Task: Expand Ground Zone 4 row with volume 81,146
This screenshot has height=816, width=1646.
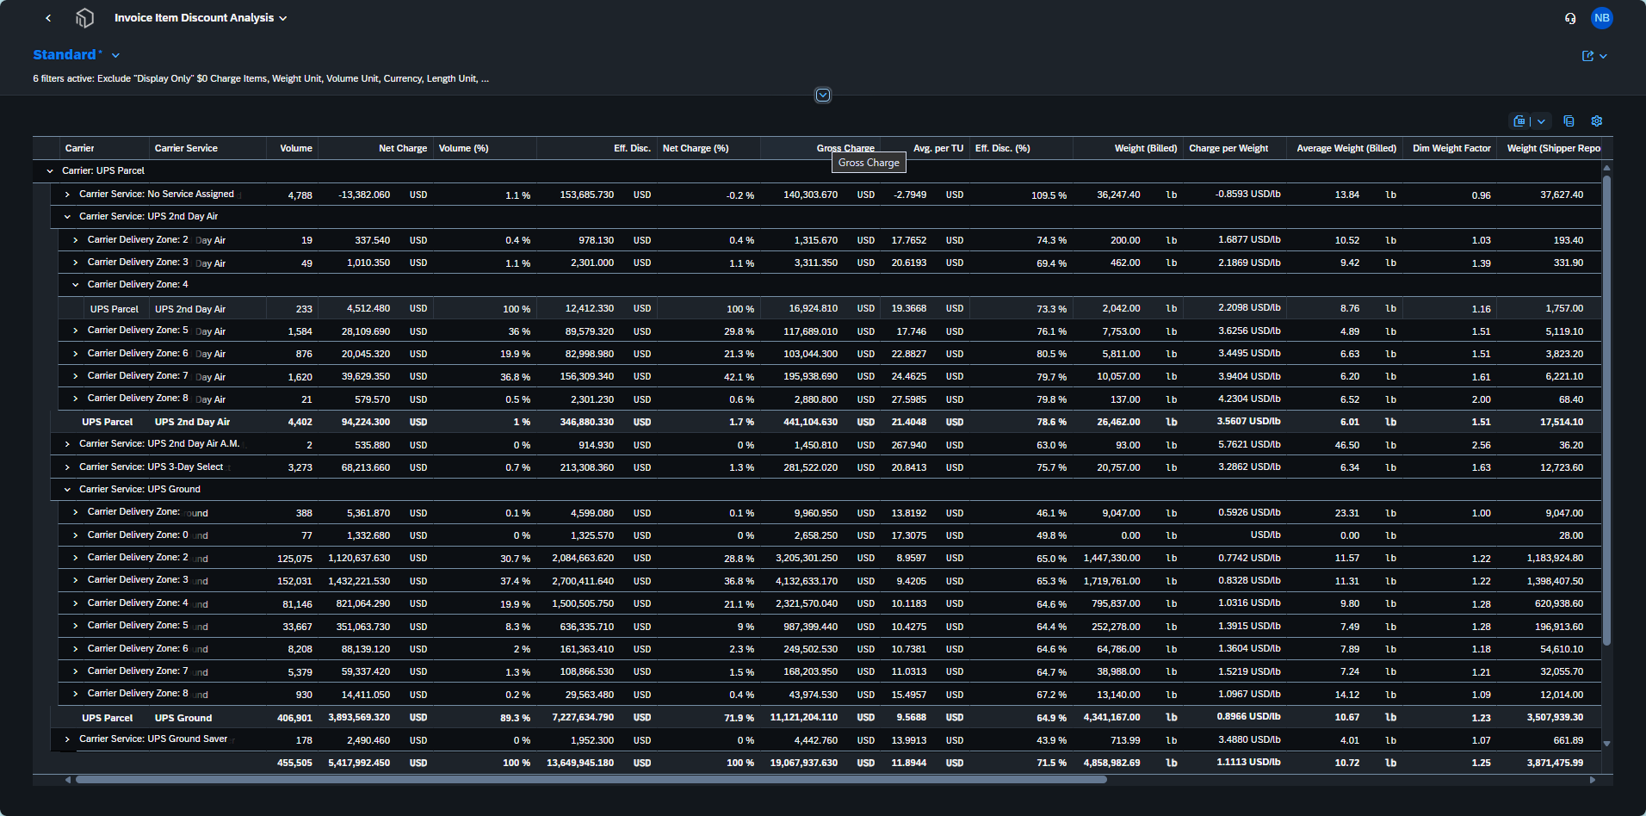Action: pyautogui.click(x=76, y=603)
